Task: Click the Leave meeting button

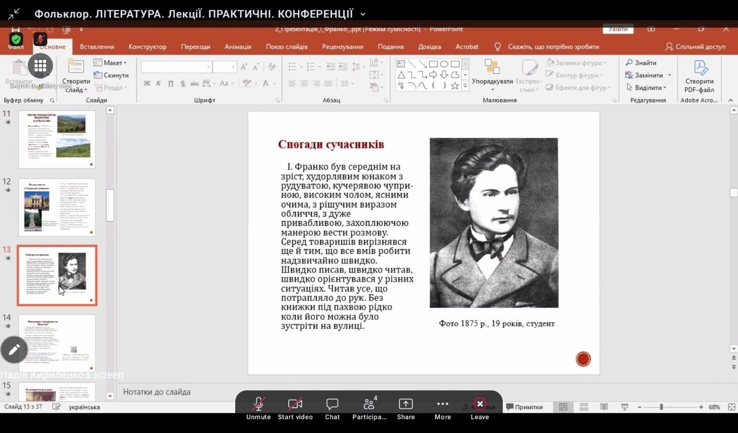Action: point(479,404)
